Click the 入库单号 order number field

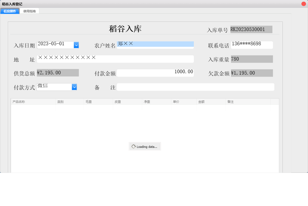pyautogui.click(x=251, y=29)
